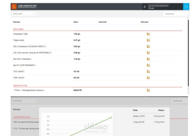The width and height of the screenshot is (192, 136).
Task: Click the 0.54 µUI/ml history value
Action: click(159, 116)
